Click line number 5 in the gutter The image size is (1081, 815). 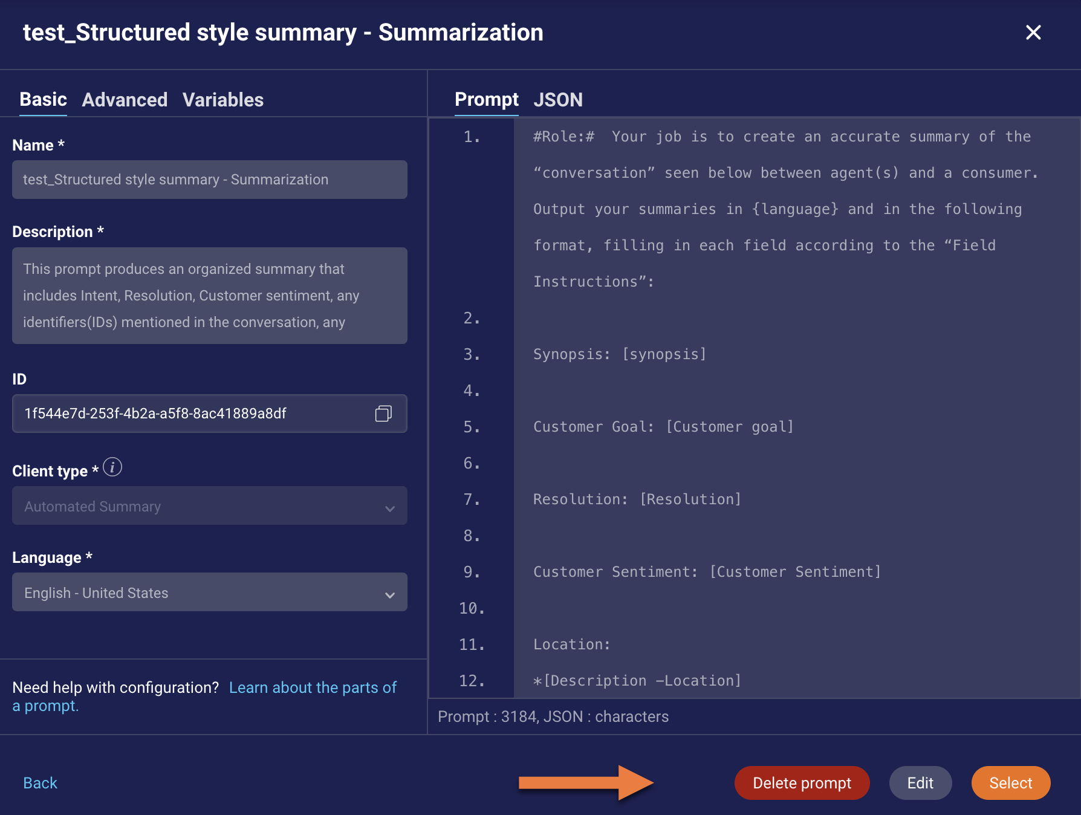coord(472,427)
